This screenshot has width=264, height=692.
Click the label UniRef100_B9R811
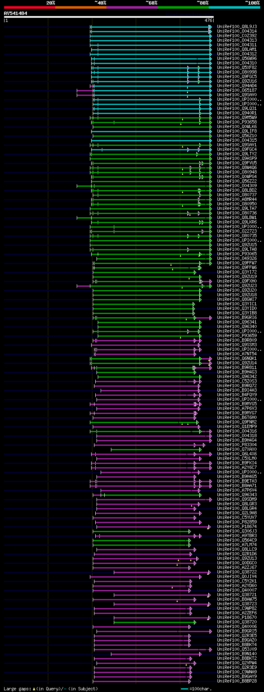(x=237, y=367)
